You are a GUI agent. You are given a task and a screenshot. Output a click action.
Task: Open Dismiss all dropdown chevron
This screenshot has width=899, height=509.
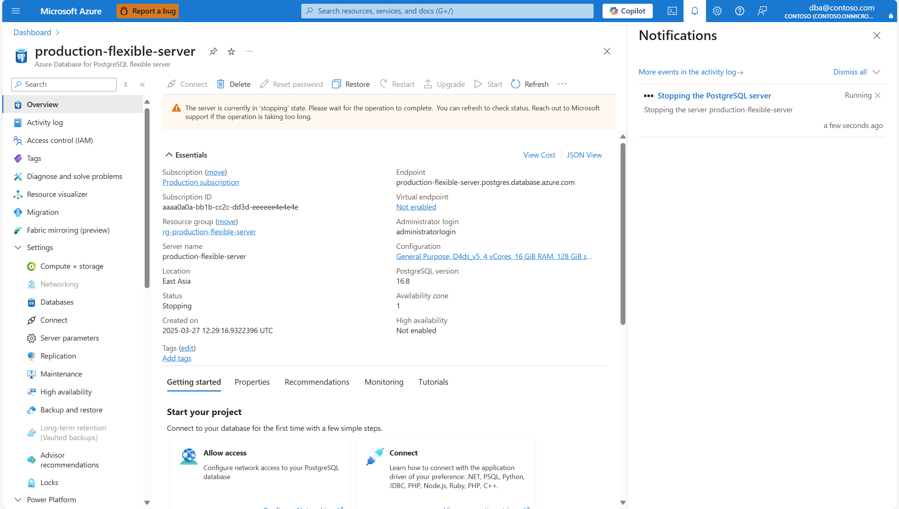click(876, 72)
